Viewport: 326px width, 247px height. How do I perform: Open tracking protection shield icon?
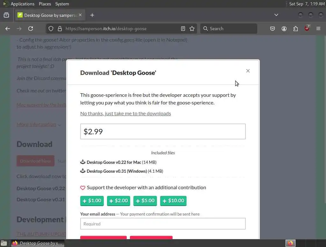pos(51,29)
